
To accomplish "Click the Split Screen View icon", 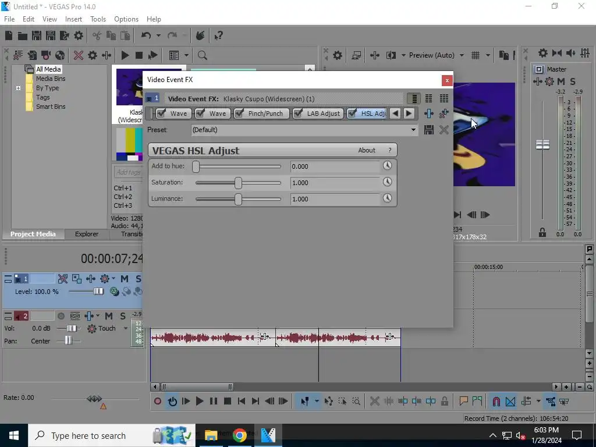I will point(391,55).
